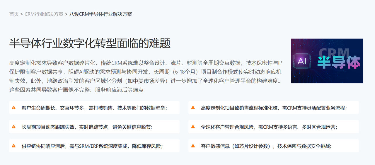Click the warning icon beside 高度定制化项目
Image resolution: width=375 pixels, height=165 pixels.
coord(193,108)
